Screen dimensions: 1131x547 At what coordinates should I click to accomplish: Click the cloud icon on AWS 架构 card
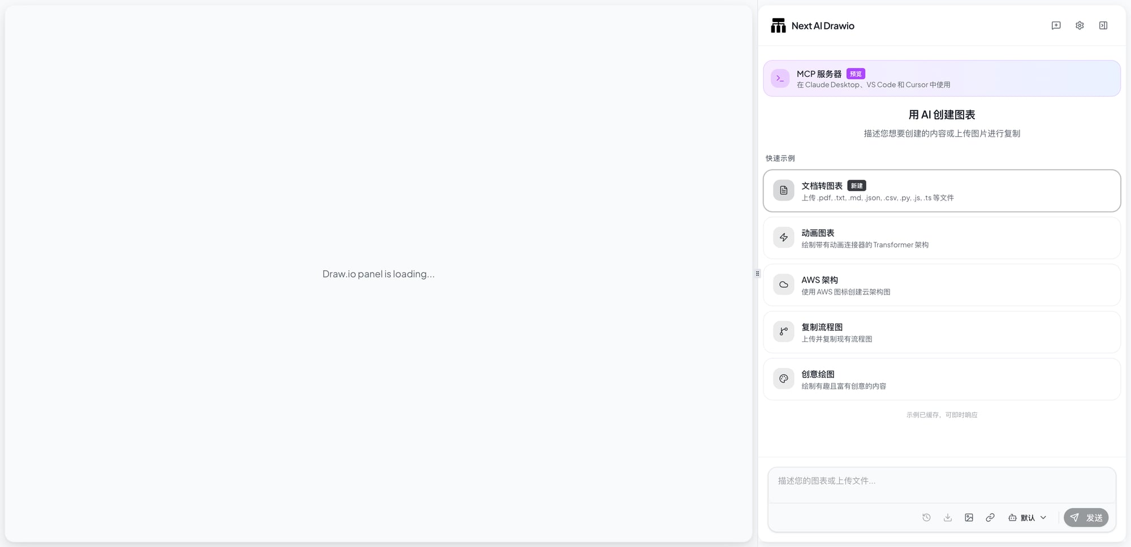pos(783,284)
